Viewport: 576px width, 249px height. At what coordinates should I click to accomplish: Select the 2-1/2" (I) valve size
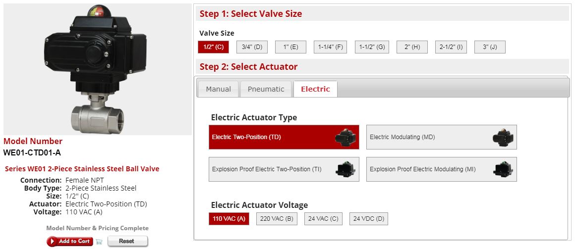pos(451,47)
